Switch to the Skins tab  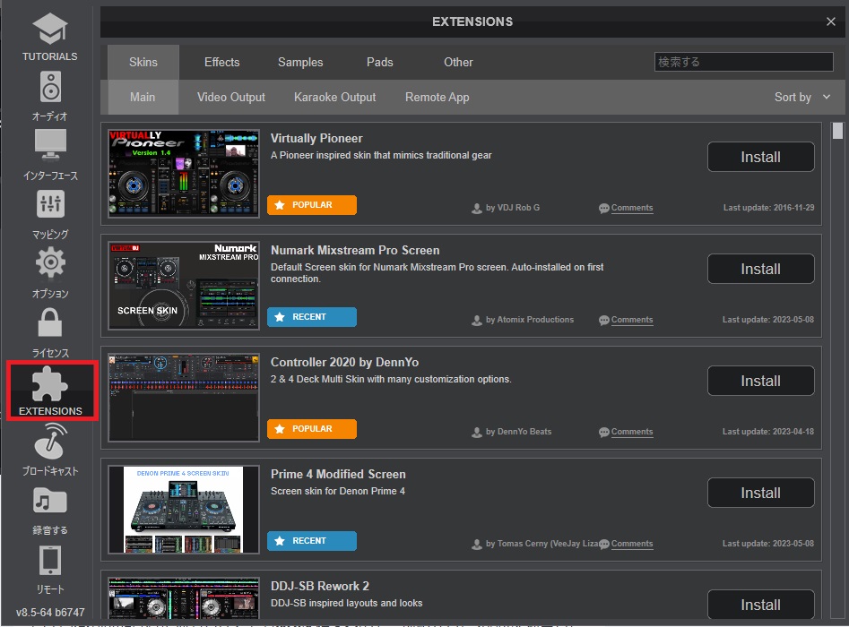point(143,62)
